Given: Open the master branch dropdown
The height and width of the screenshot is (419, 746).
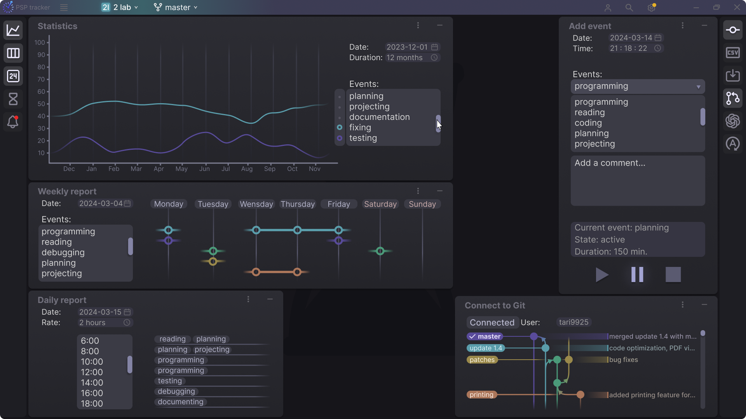Looking at the screenshot, I should point(176,7).
